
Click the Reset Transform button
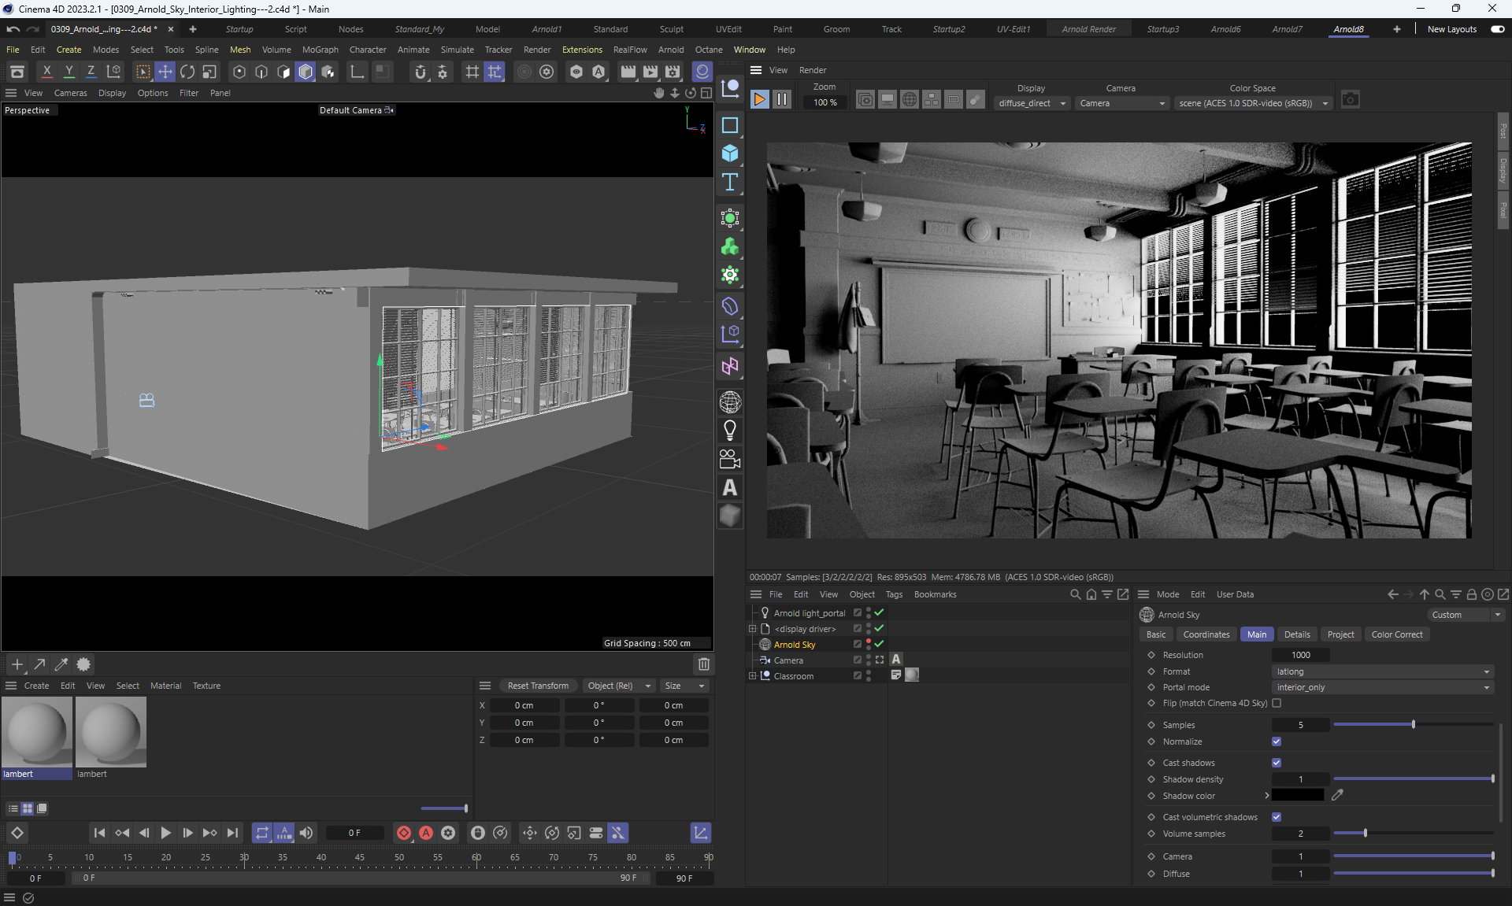538,686
